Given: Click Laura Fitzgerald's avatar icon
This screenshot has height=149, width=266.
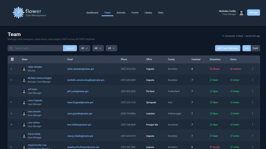Looking at the screenshot, I should [x=24, y=102].
